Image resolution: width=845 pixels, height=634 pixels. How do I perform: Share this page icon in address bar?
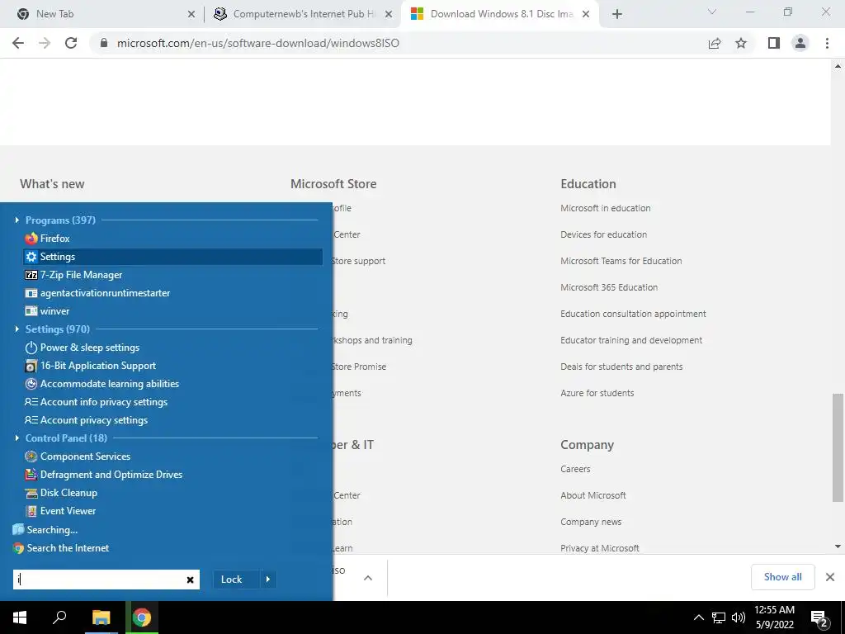point(715,43)
